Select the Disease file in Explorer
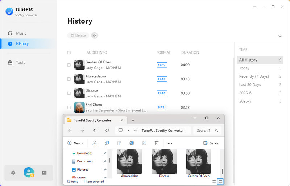The width and height of the screenshot is (290, 186). (x=164, y=164)
